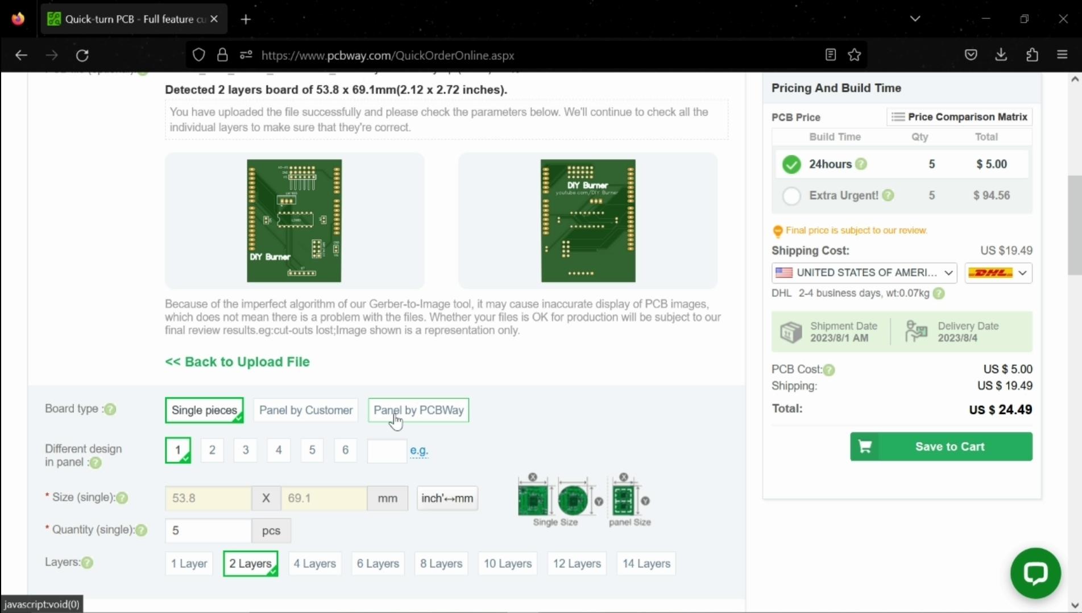The image size is (1082, 613).
Task: Click inside the board width input field
Action: point(207,498)
